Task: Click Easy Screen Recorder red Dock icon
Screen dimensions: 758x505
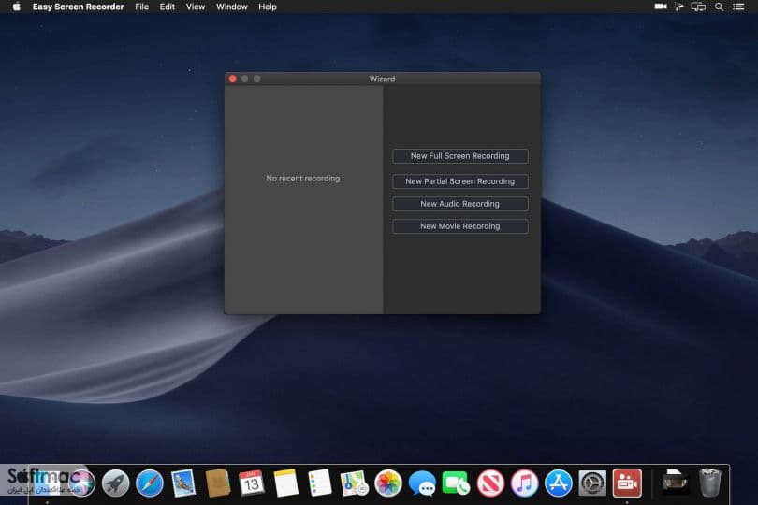Action: click(x=627, y=483)
